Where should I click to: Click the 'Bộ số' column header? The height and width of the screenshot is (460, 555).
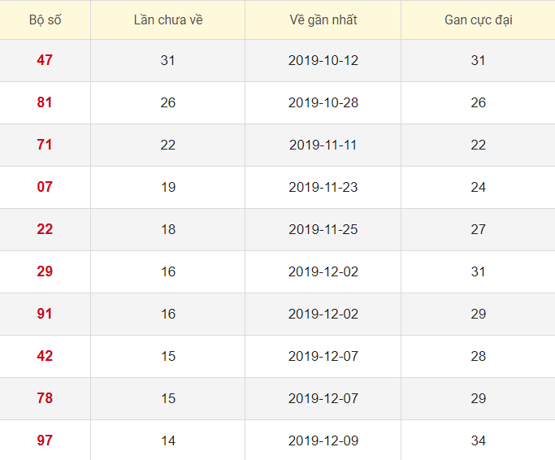point(45,20)
